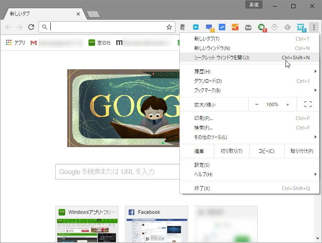
Task: Open the Windowsアプリ・フリー thumbnail tile
Action: coord(87,224)
